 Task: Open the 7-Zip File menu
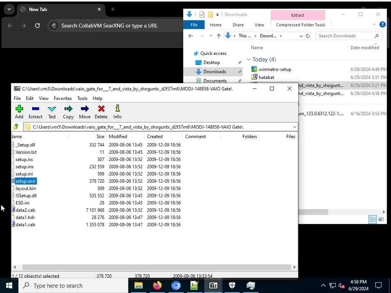click(x=17, y=98)
